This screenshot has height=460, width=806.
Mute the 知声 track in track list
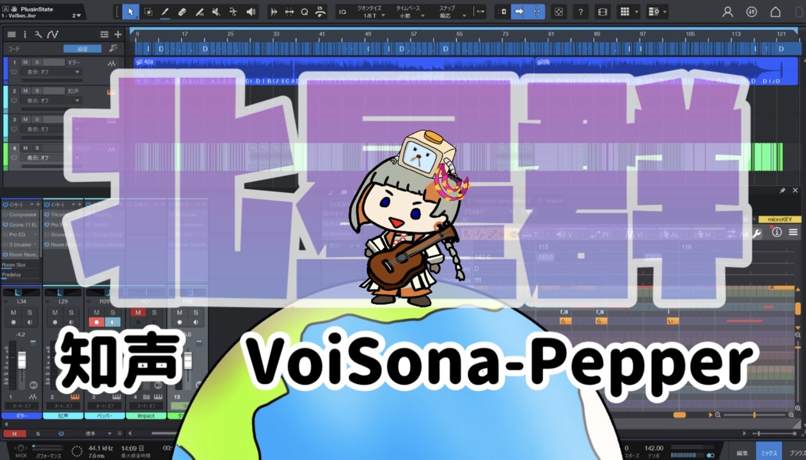coord(26,91)
